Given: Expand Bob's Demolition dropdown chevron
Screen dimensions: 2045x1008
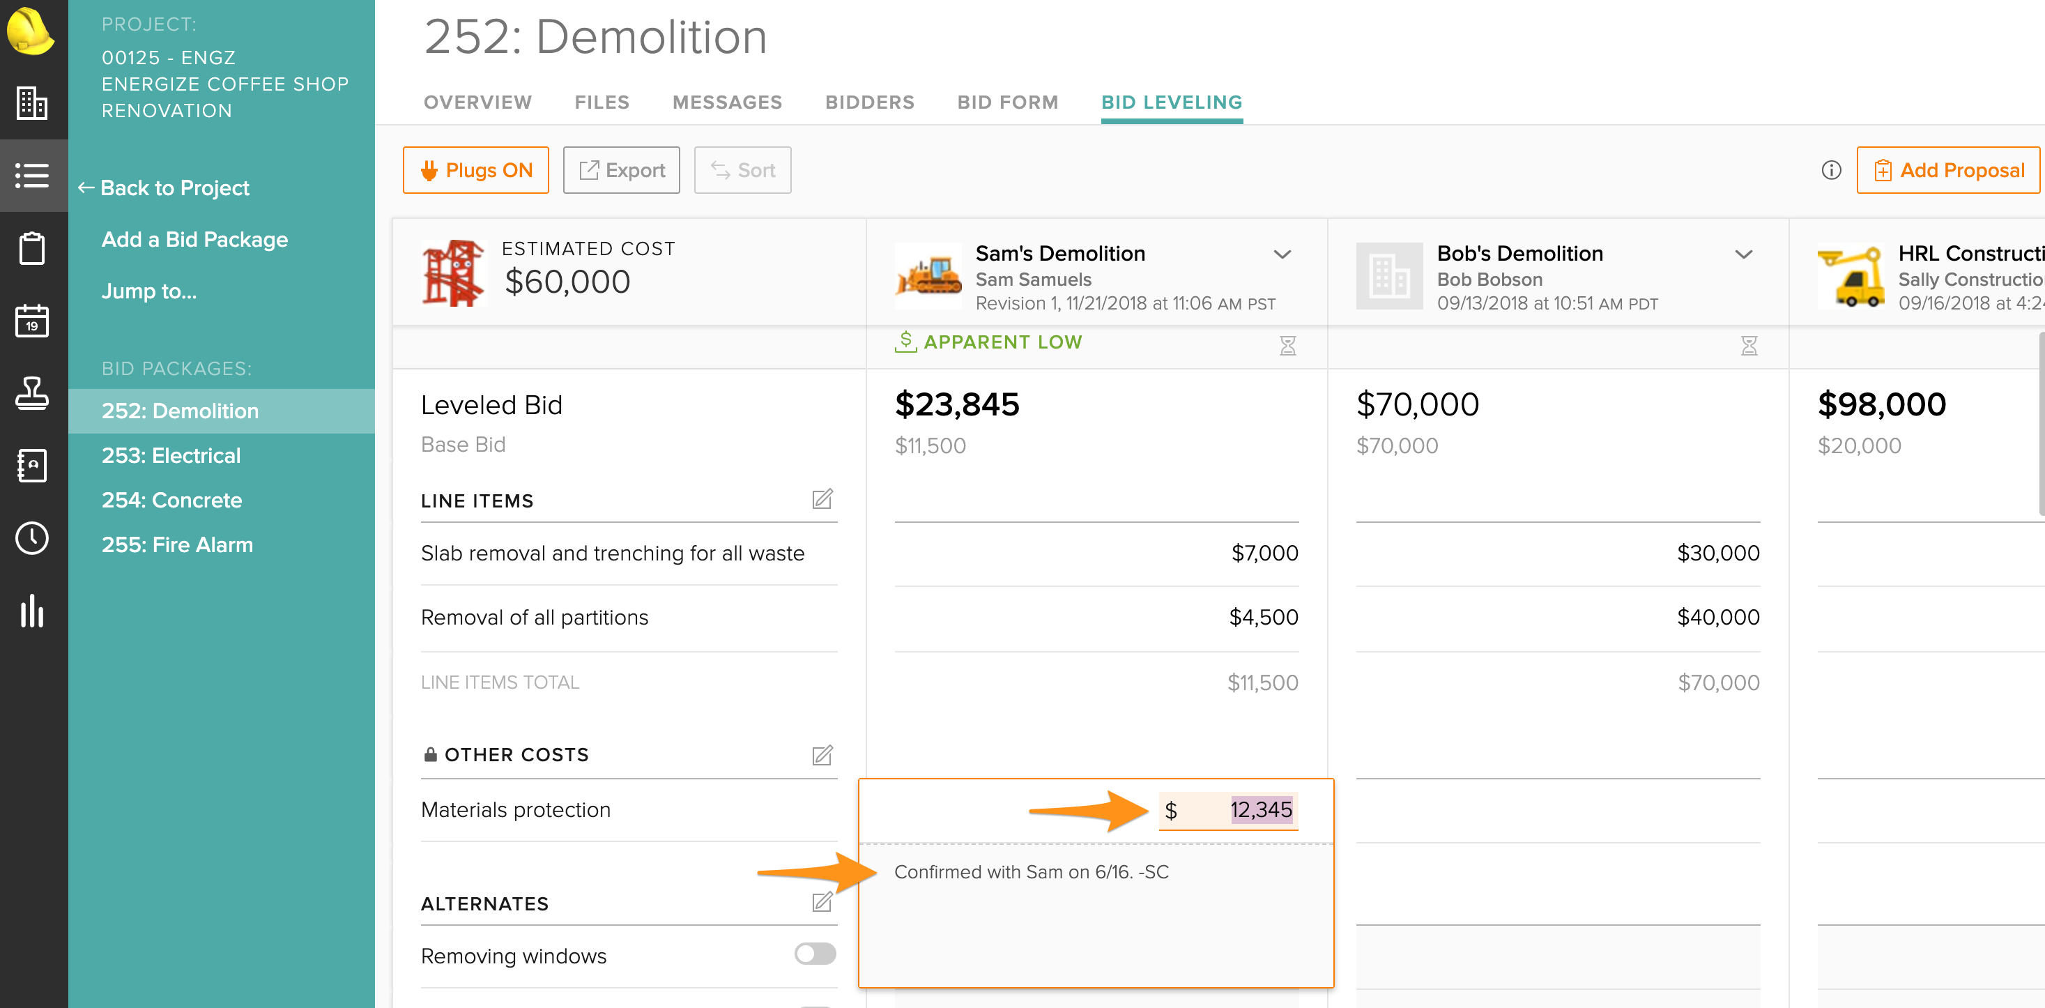Looking at the screenshot, I should point(1743,254).
